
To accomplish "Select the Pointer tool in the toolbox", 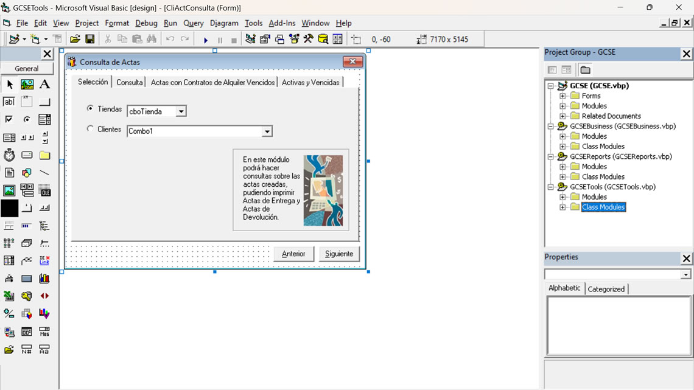I will [9, 84].
